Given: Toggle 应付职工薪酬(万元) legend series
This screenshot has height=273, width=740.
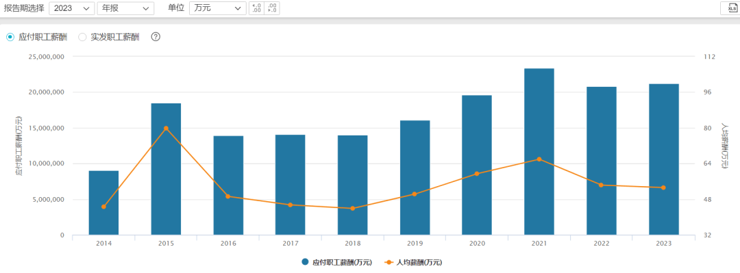Looking at the screenshot, I should [336, 263].
